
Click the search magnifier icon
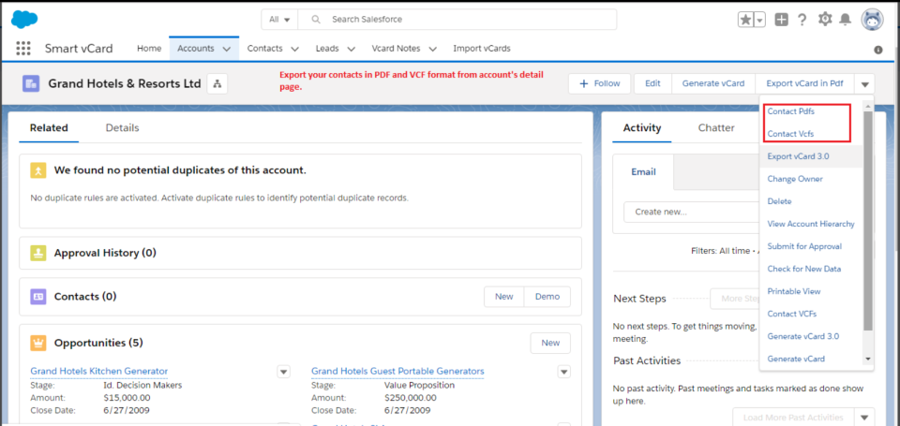click(316, 20)
